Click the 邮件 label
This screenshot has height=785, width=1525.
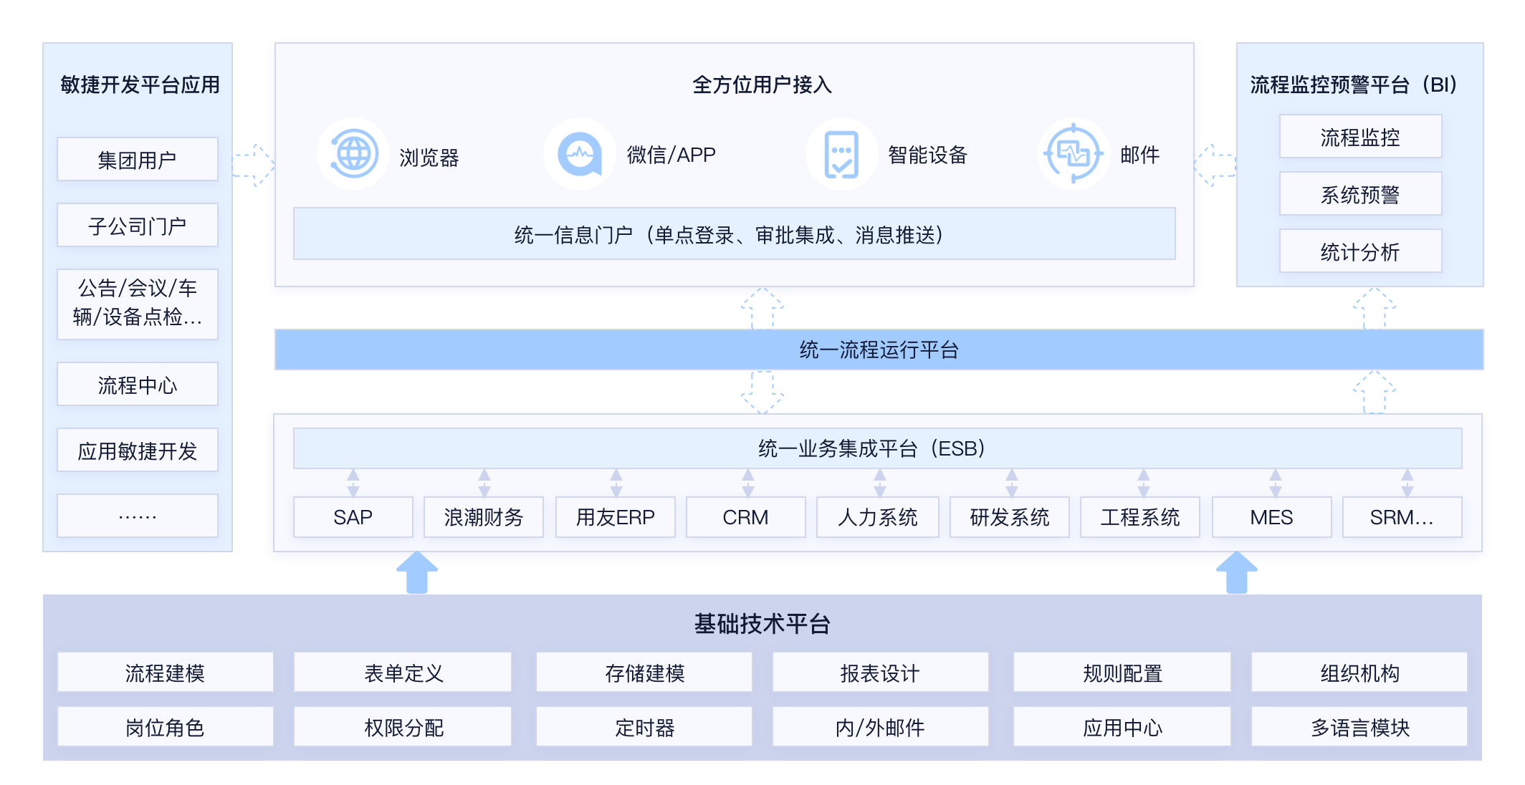(x=1139, y=155)
